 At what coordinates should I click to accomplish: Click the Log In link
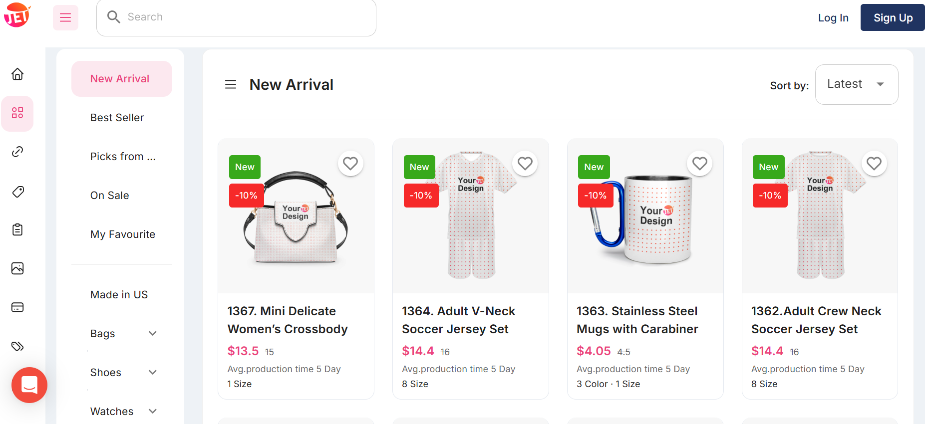click(833, 17)
